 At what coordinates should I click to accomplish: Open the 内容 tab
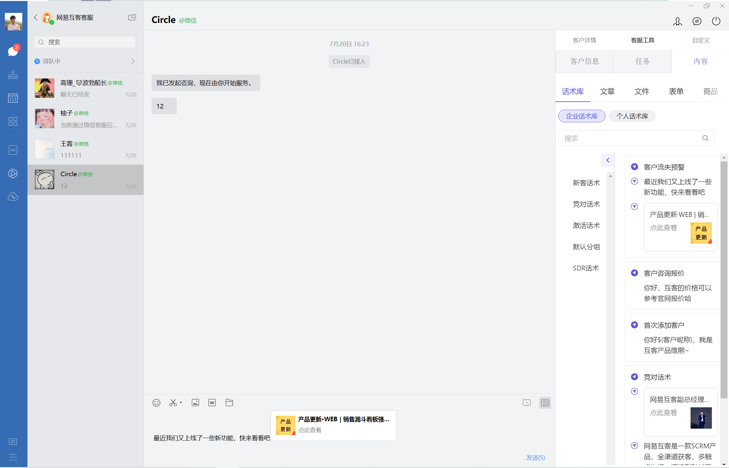pos(700,61)
